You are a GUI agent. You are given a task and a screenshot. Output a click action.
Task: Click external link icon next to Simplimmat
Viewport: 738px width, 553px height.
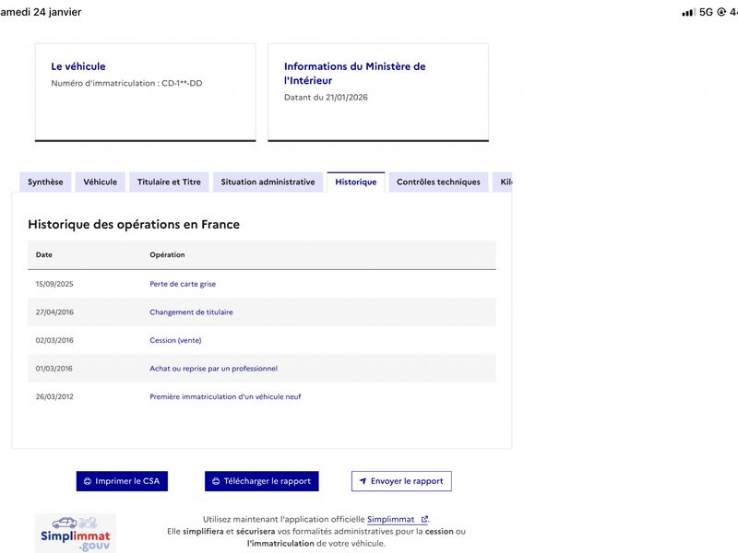pos(423,520)
